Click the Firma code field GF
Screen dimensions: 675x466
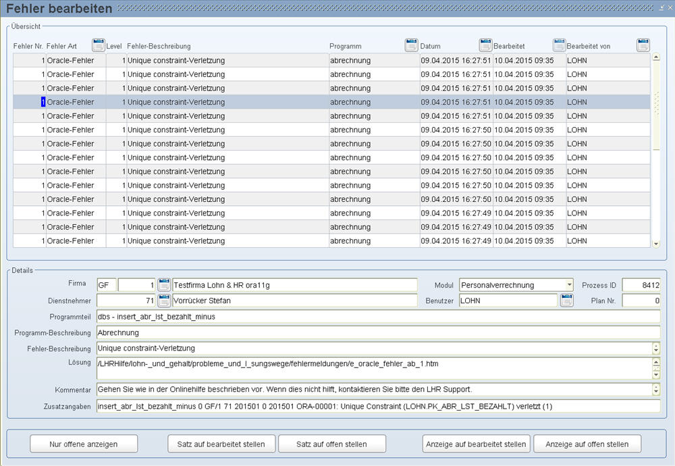tap(107, 285)
